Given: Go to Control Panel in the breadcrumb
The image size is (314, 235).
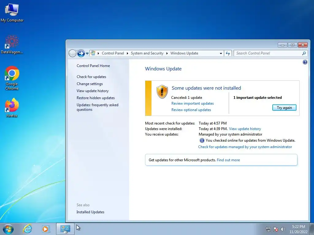Looking at the screenshot, I should [x=113, y=53].
